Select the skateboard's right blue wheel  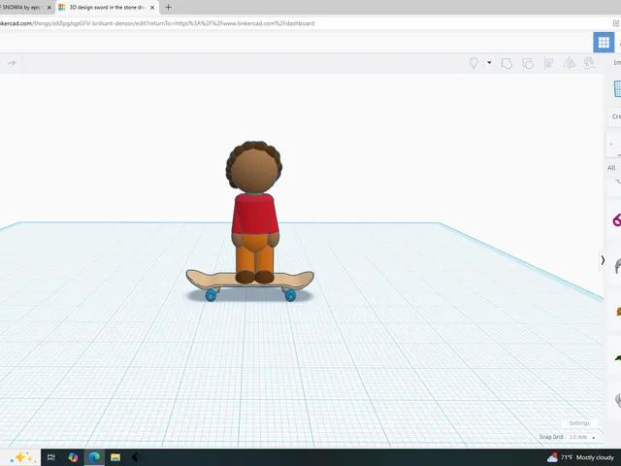pyautogui.click(x=290, y=295)
